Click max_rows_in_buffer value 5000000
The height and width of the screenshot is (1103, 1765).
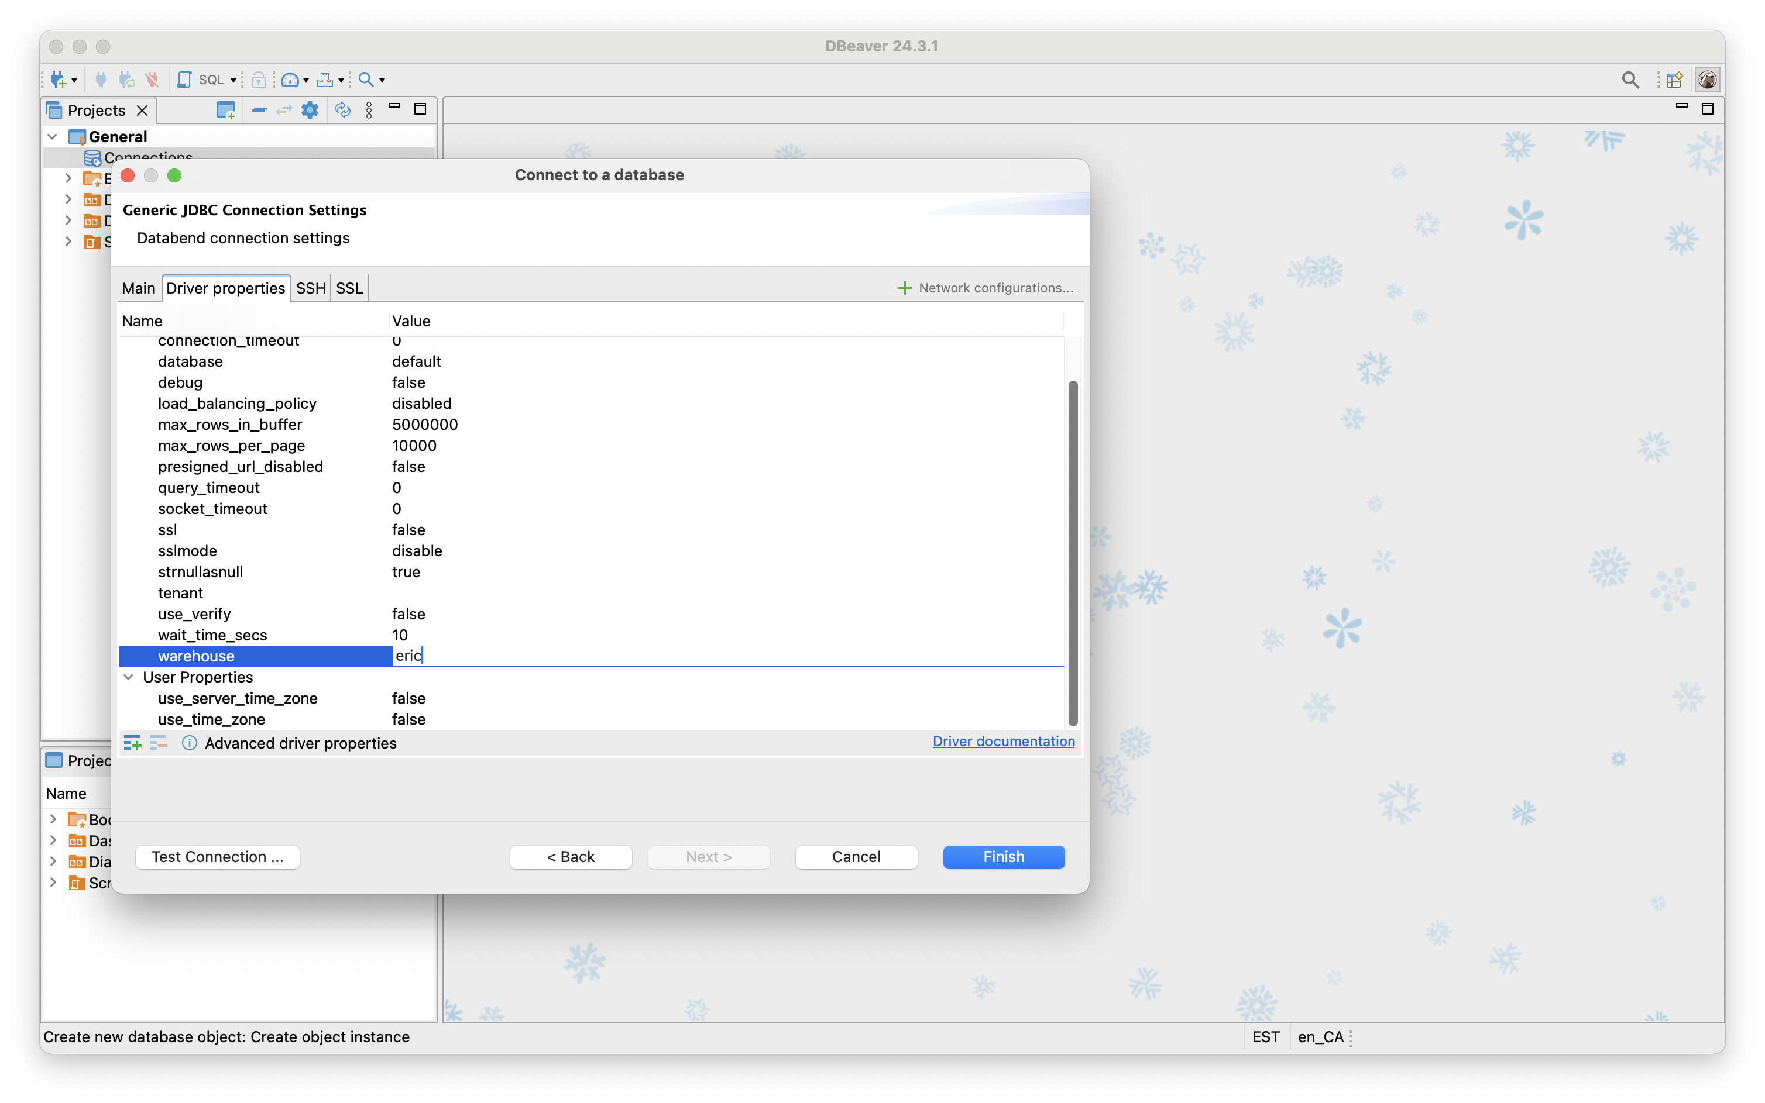[425, 425]
